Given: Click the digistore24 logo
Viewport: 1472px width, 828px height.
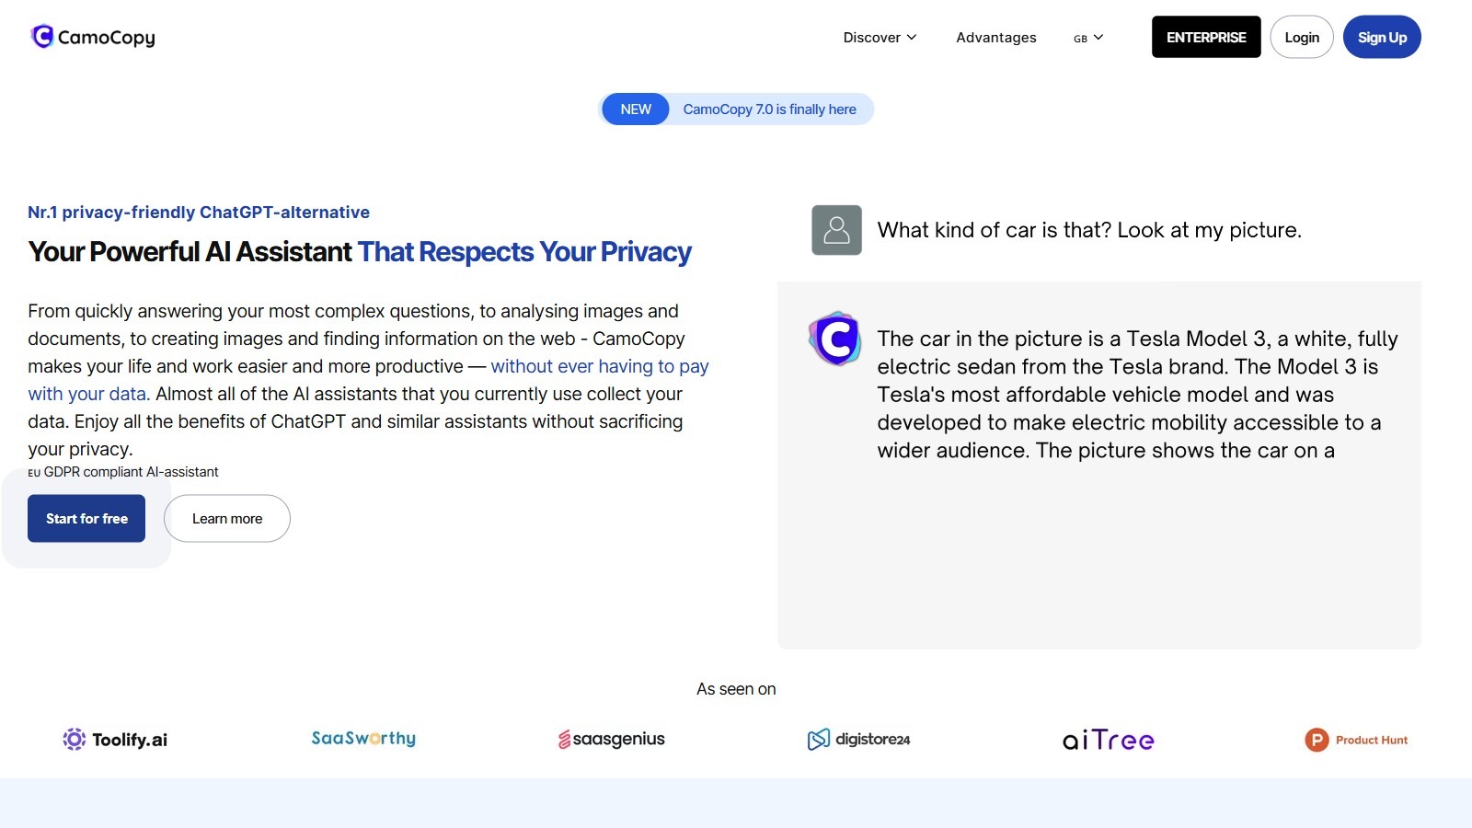Looking at the screenshot, I should [x=858, y=740].
